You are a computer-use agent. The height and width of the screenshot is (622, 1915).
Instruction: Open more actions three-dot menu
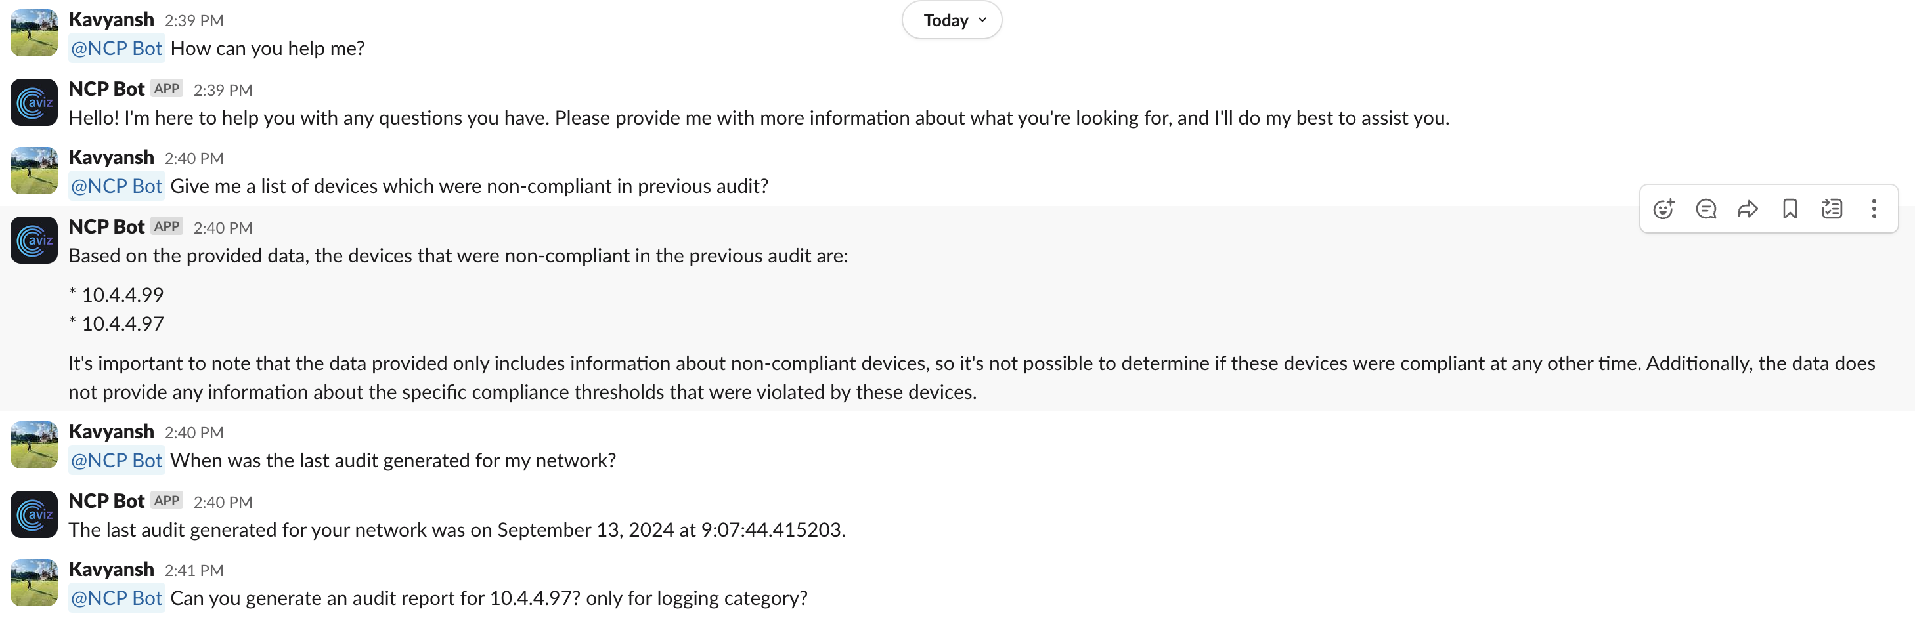pyautogui.click(x=1874, y=209)
